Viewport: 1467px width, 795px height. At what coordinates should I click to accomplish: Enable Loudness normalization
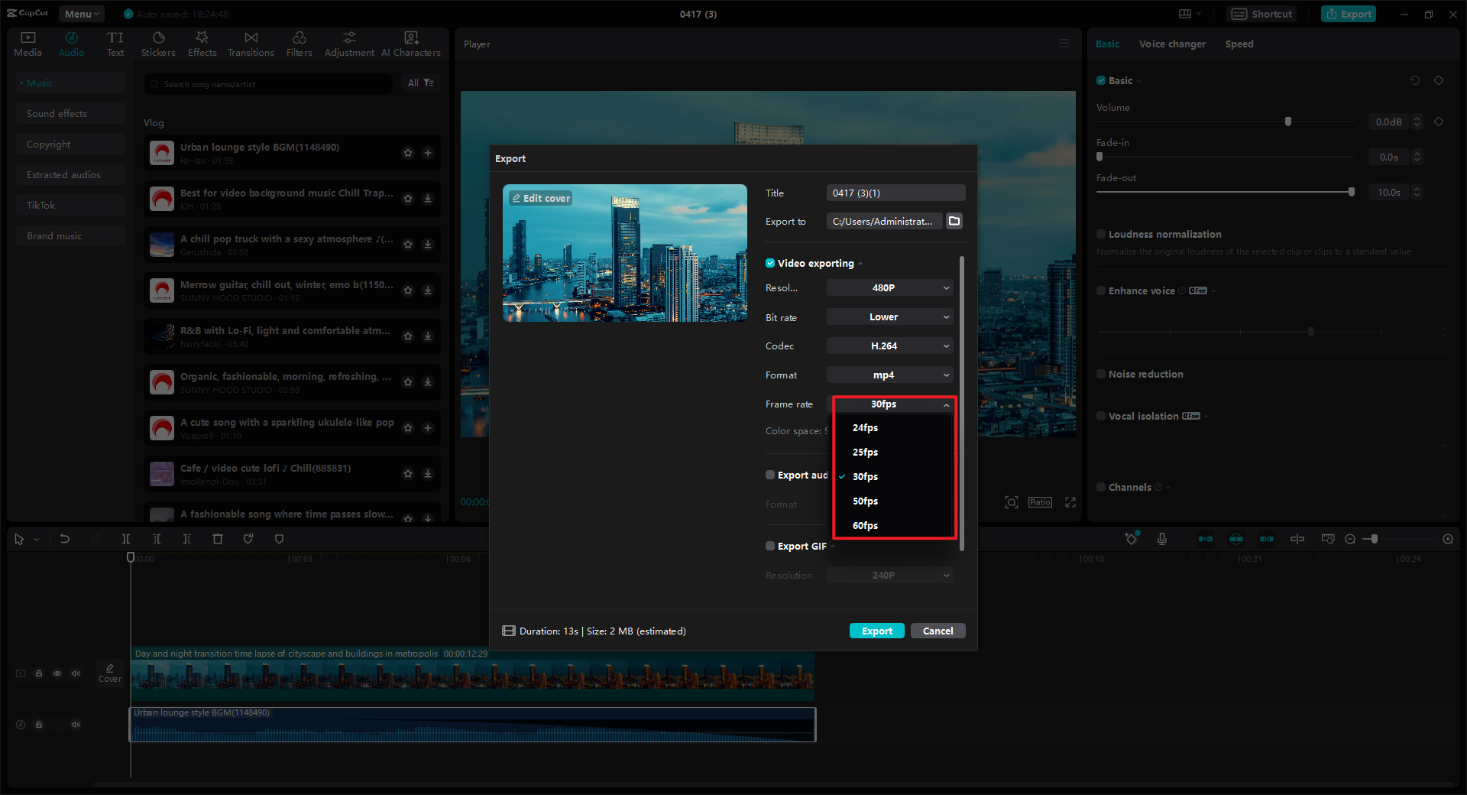click(1100, 234)
